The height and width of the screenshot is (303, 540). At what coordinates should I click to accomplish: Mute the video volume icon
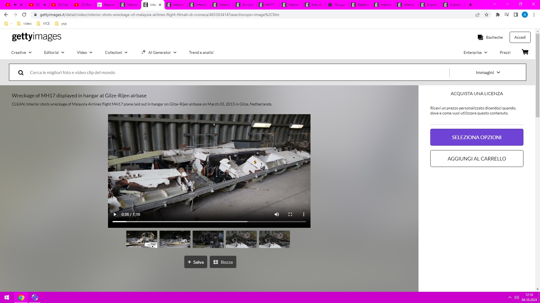277,214
